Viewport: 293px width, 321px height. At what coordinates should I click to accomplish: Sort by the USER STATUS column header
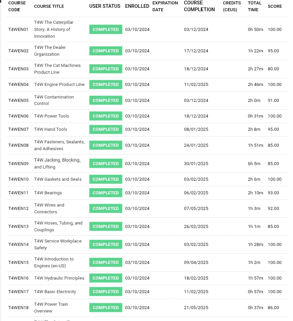click(105, 6)
